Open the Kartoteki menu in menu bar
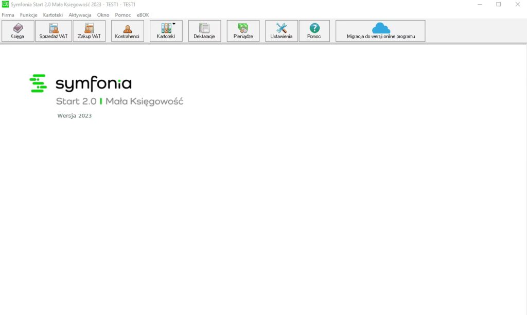The image size is (527, 315). click(53, 15)
